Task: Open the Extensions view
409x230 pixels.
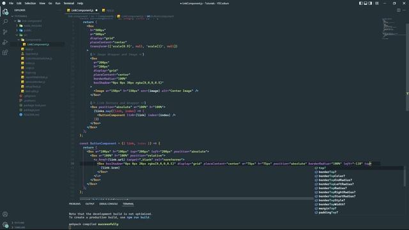Action: coord(5,52)
